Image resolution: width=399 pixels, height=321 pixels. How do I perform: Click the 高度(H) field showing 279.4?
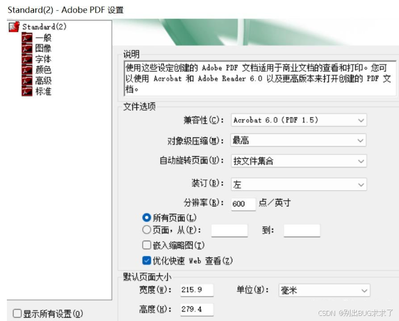click(197, 309)
